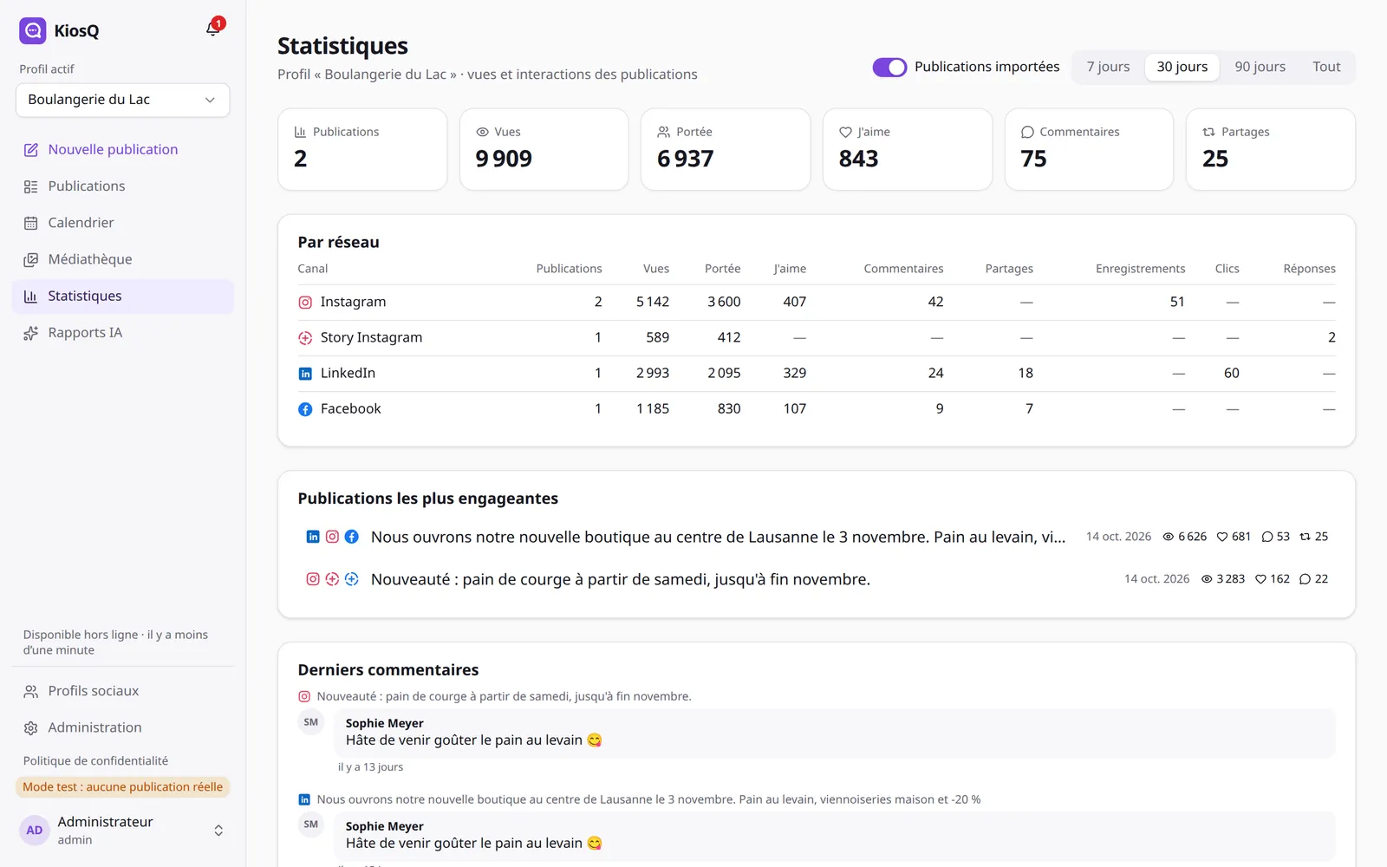The width and height of the screenshot is (1387, 867).
Task: Open the Calendrier page
Action: click(123, 223)
